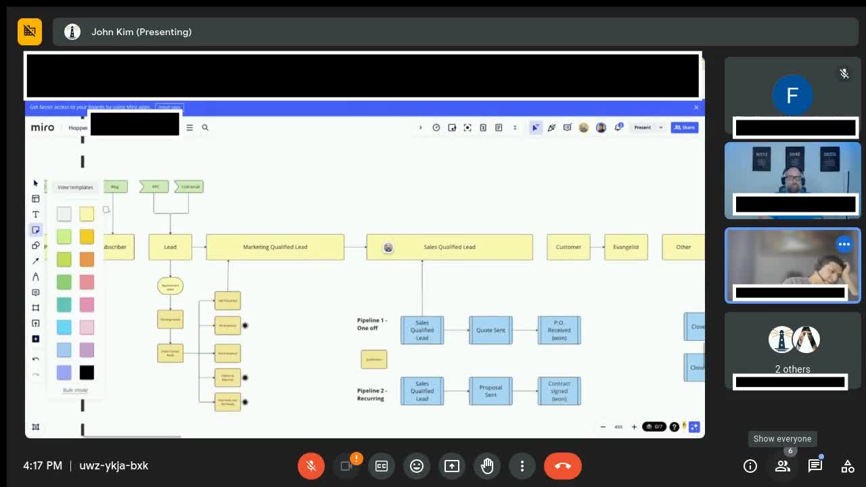This screenshot has width=866, height=487.
Task: Open the 0/7 learning progress badge
Action: [654, 427]
